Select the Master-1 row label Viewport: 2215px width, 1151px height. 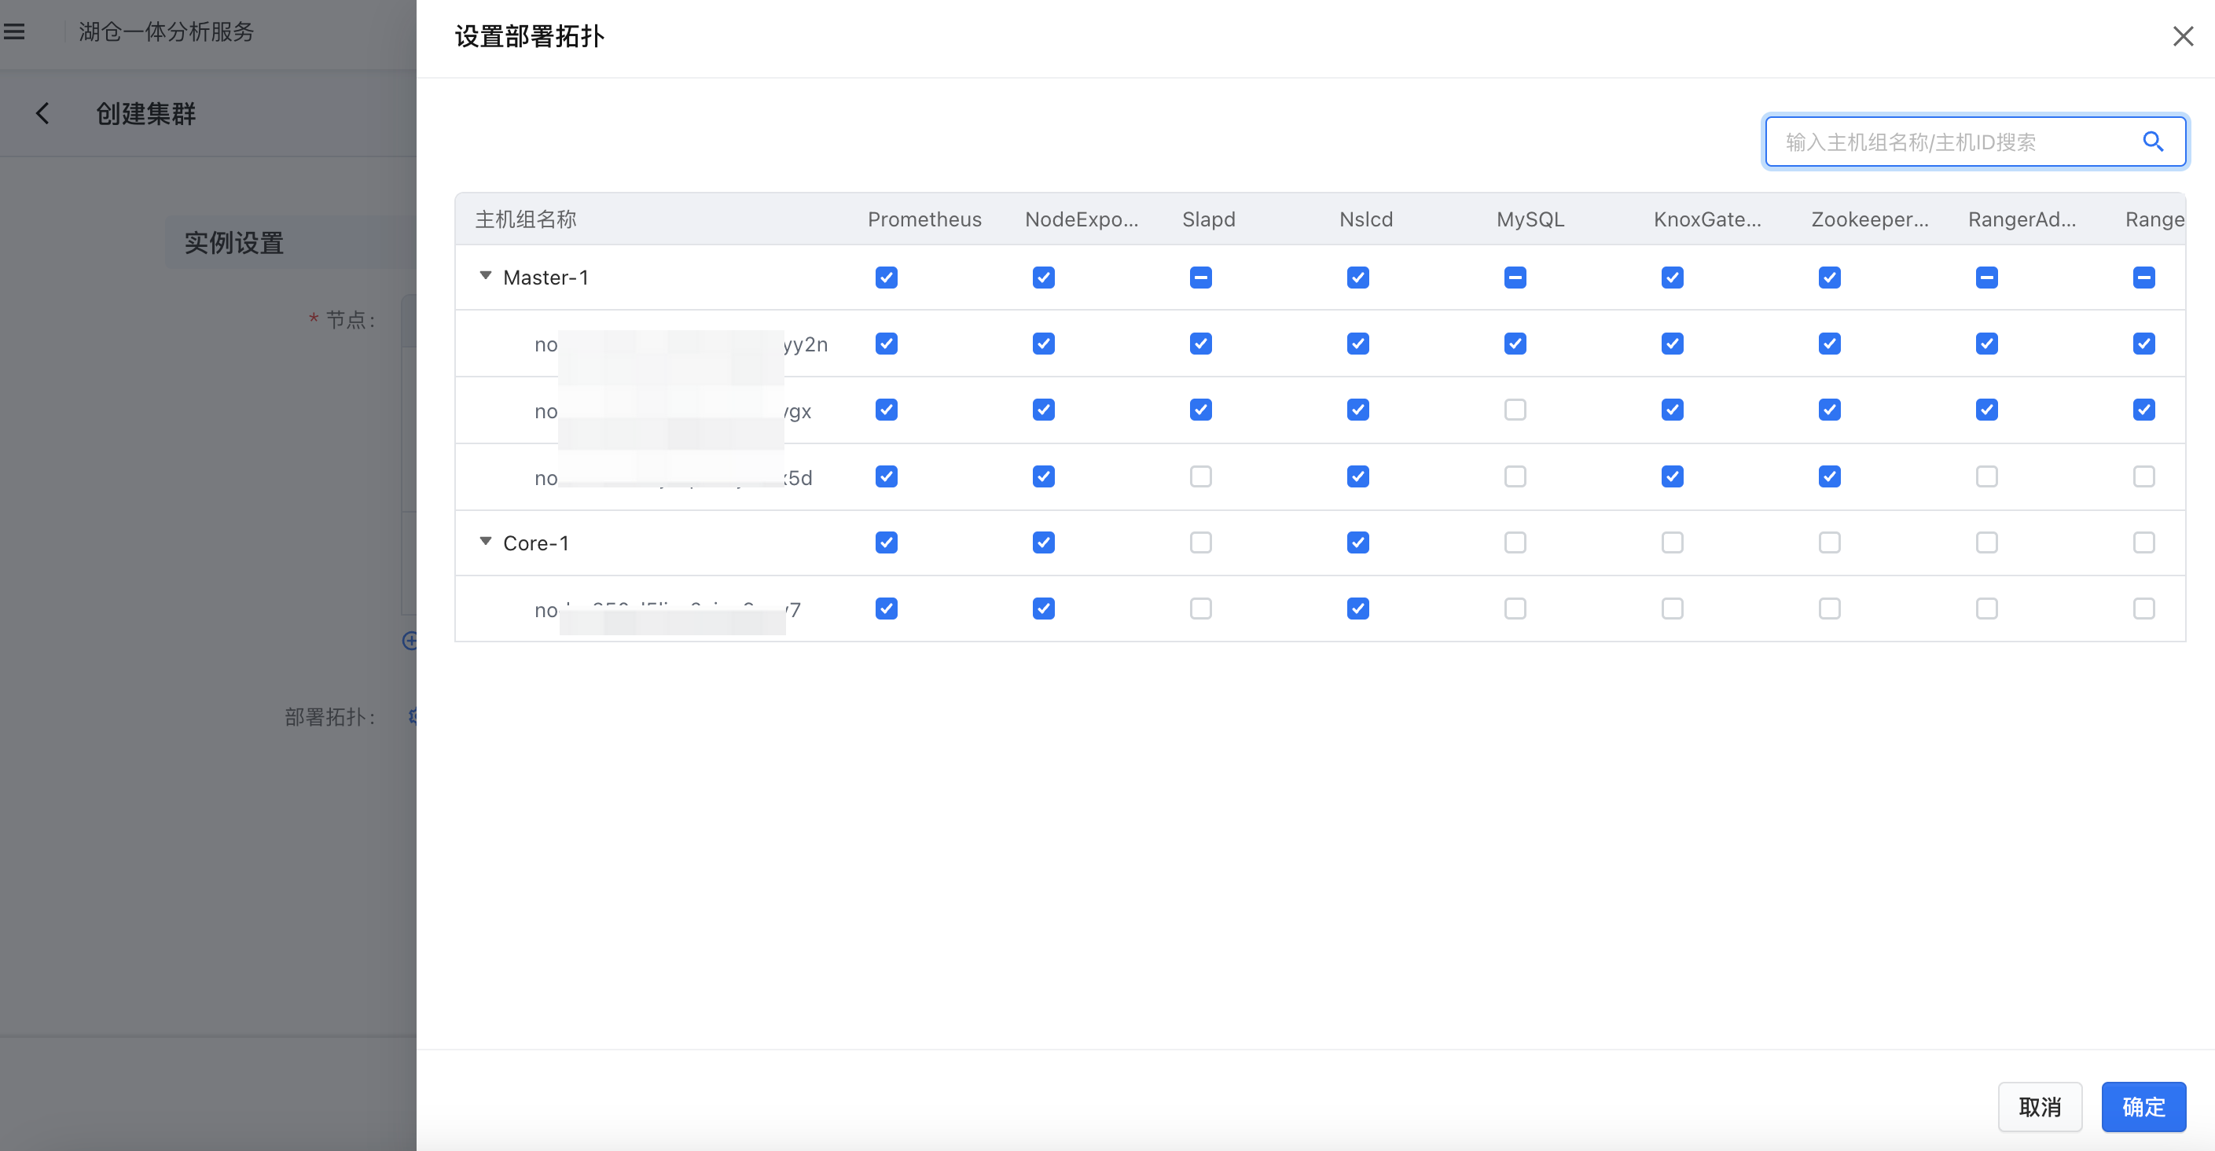click(545, 277)
